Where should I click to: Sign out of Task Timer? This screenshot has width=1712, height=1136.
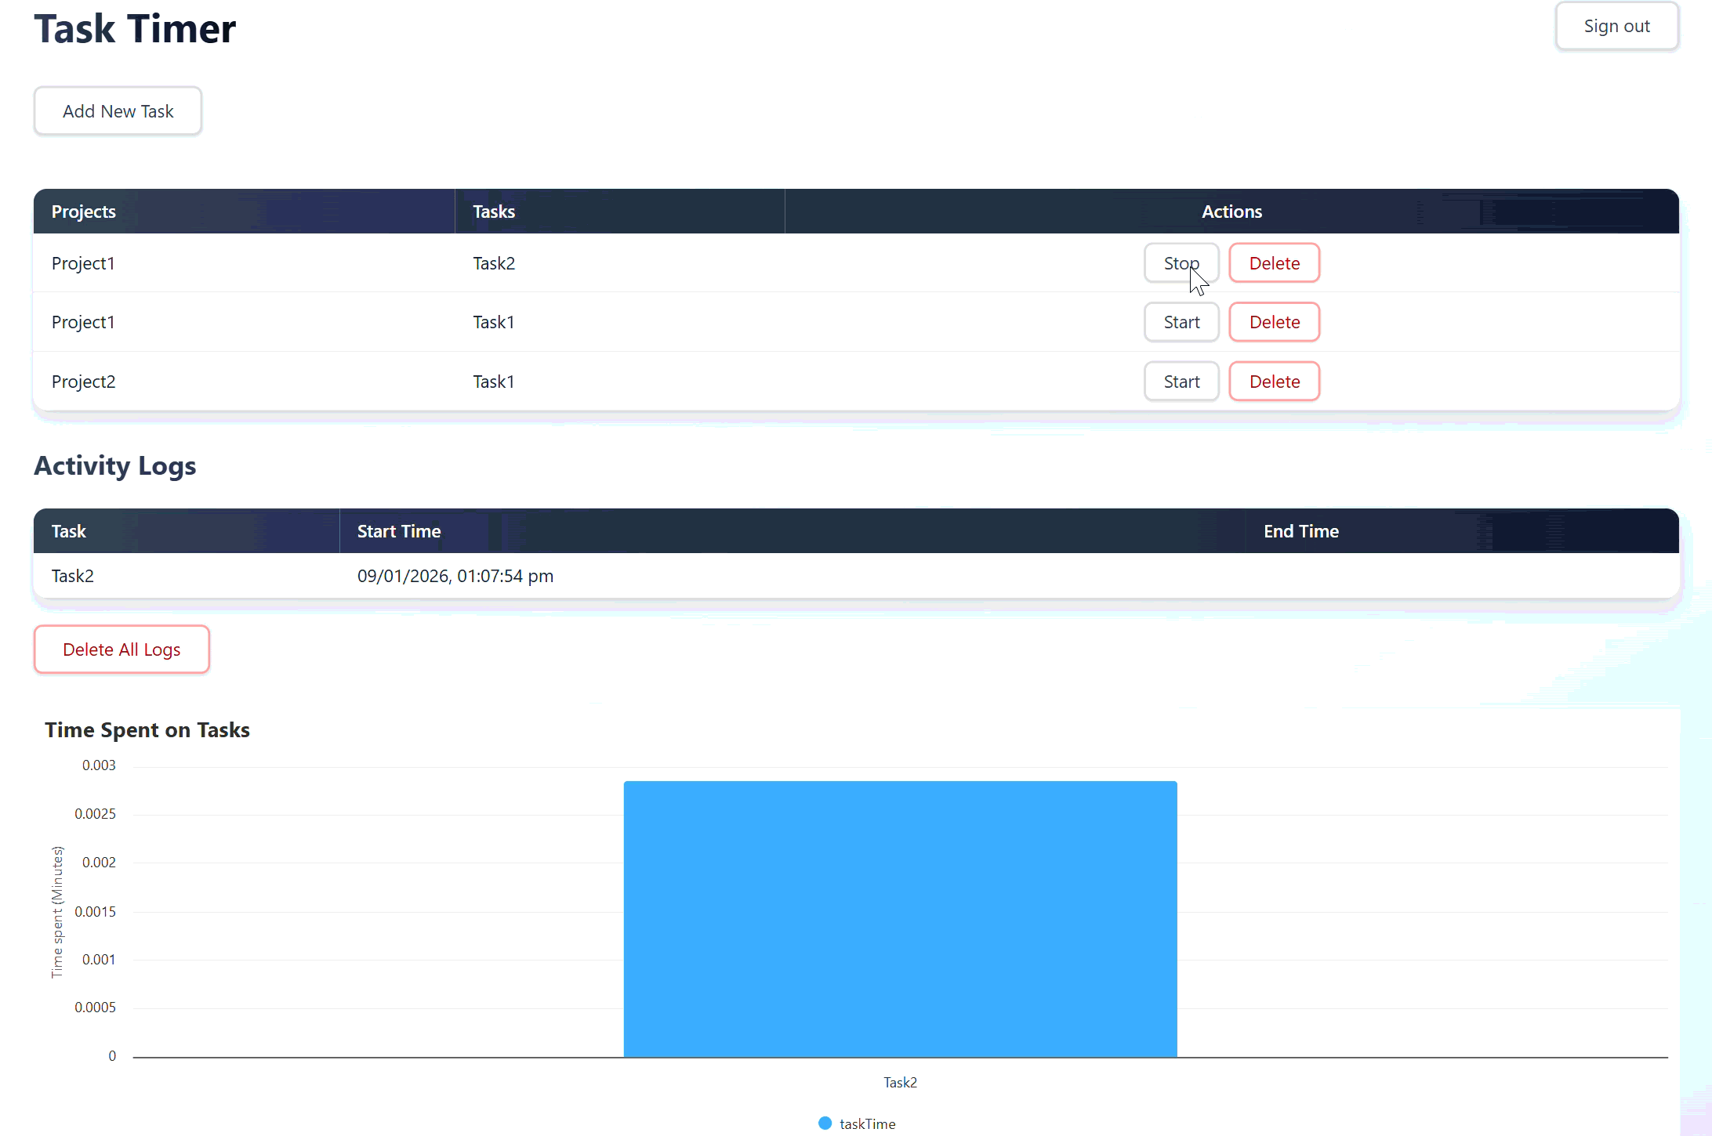(1616, 27)
